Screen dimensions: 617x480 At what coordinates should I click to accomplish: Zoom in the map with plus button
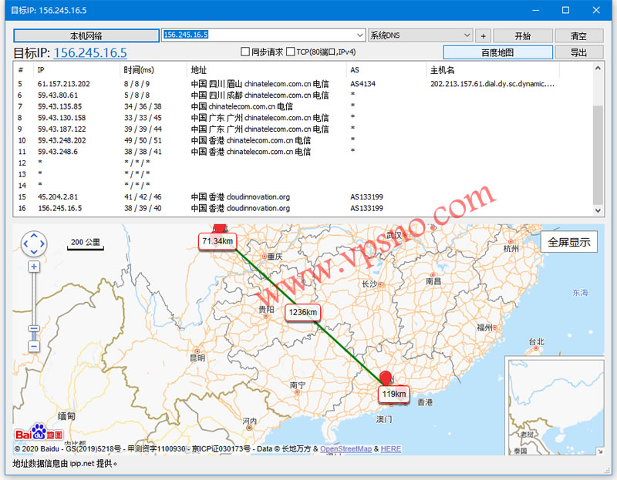point(34,267)
